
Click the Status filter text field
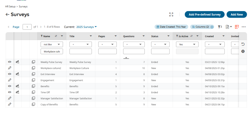(160, 51)
